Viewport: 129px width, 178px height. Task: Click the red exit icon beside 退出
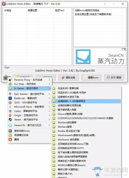click(x=10, y=139)
